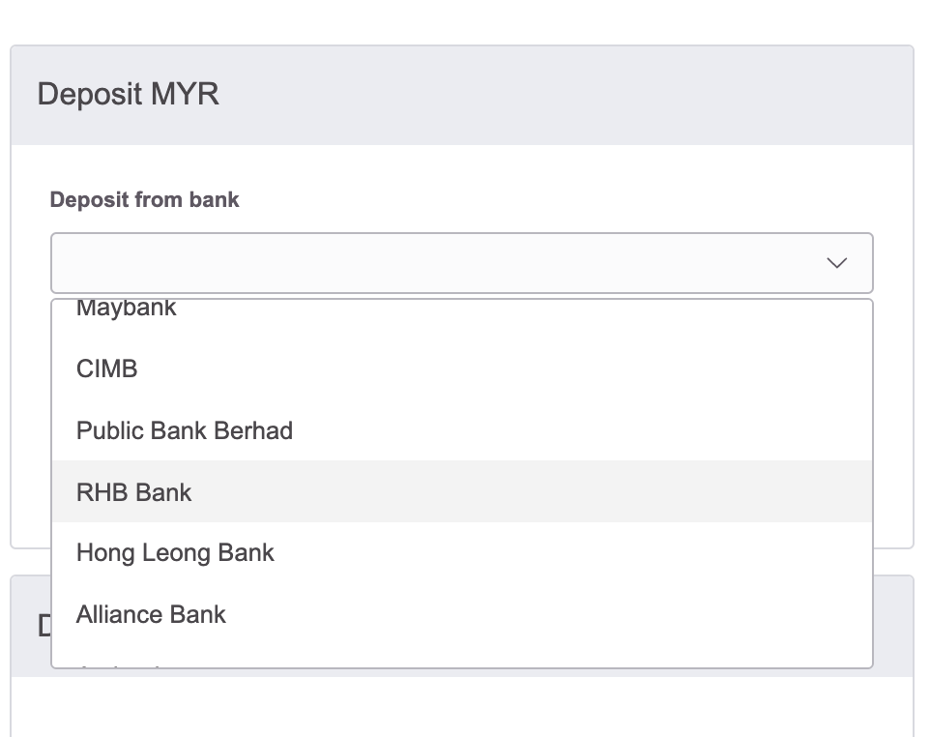
Task: Open the Deposit from bank combo box
Action: [461, 263]
